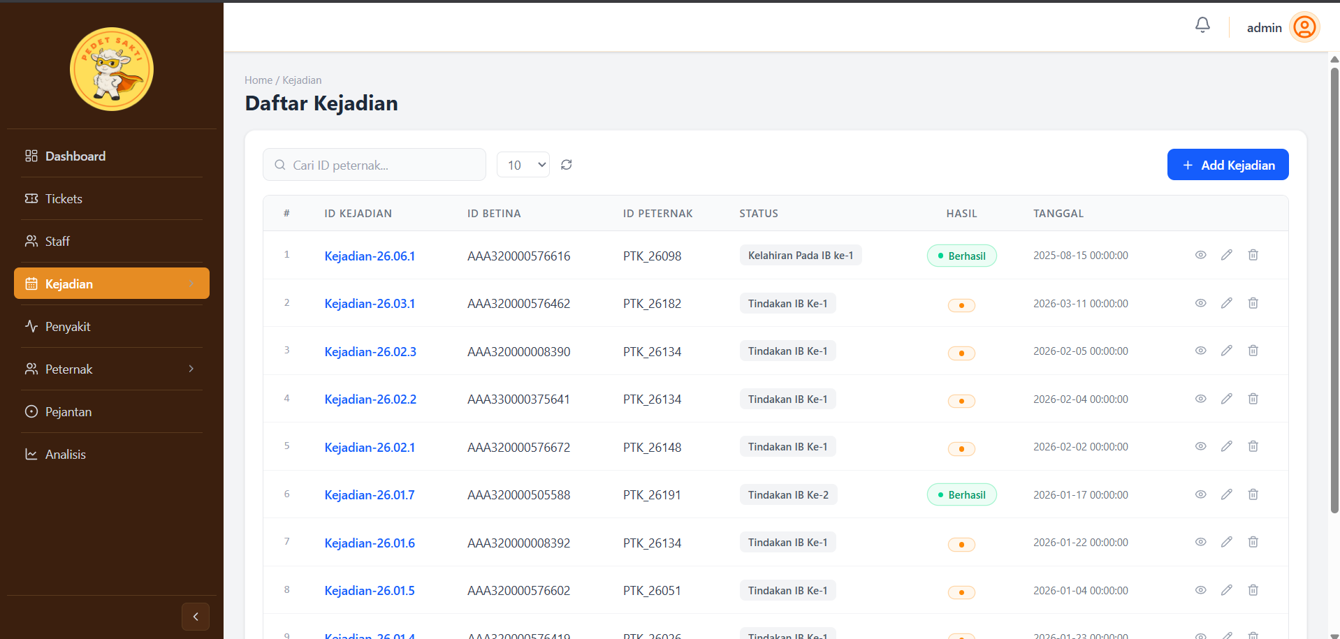This screenshot has height=639, width=1340.
Task: Click the page vertical scrollbar thumb
Action: click(1334, 290)
